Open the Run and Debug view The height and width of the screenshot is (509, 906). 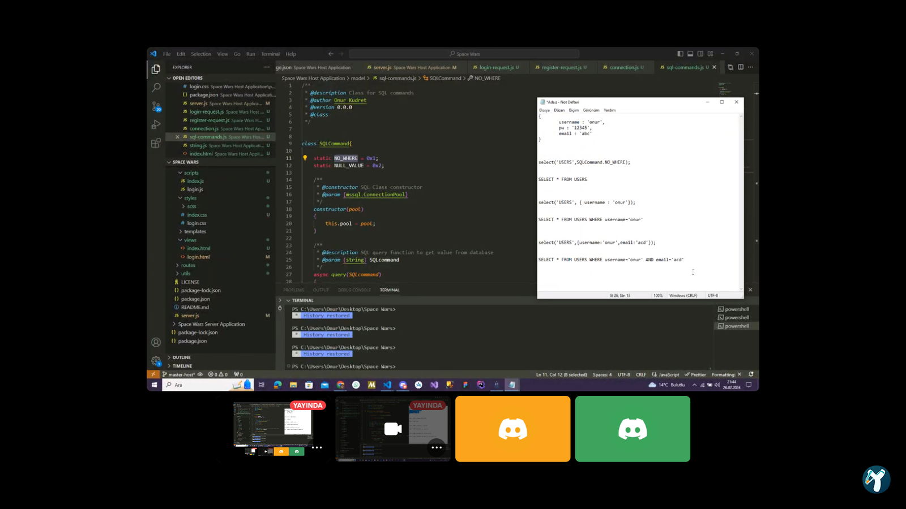point(156,124)
